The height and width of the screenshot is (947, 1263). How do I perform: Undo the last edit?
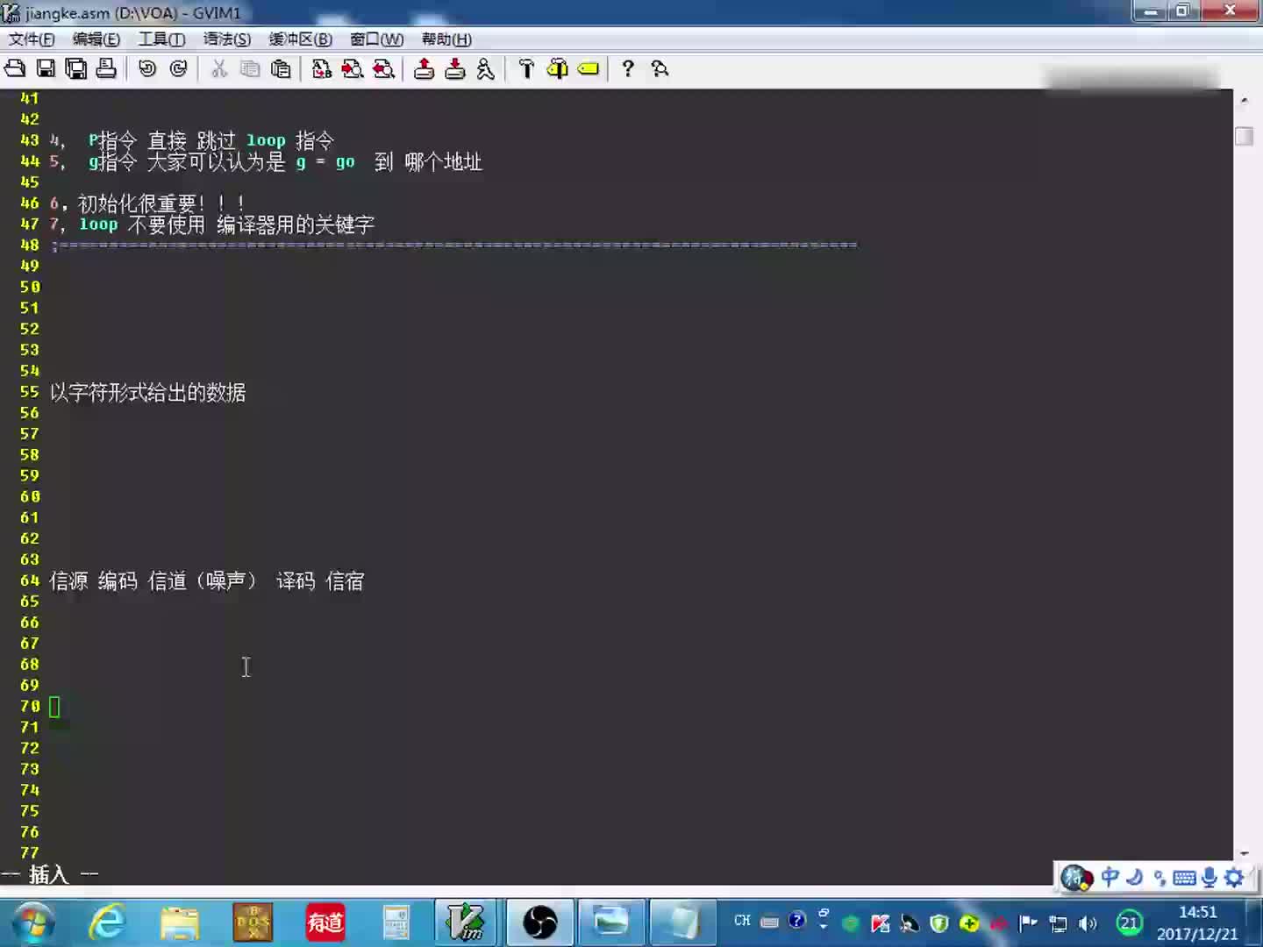[147, 68]
